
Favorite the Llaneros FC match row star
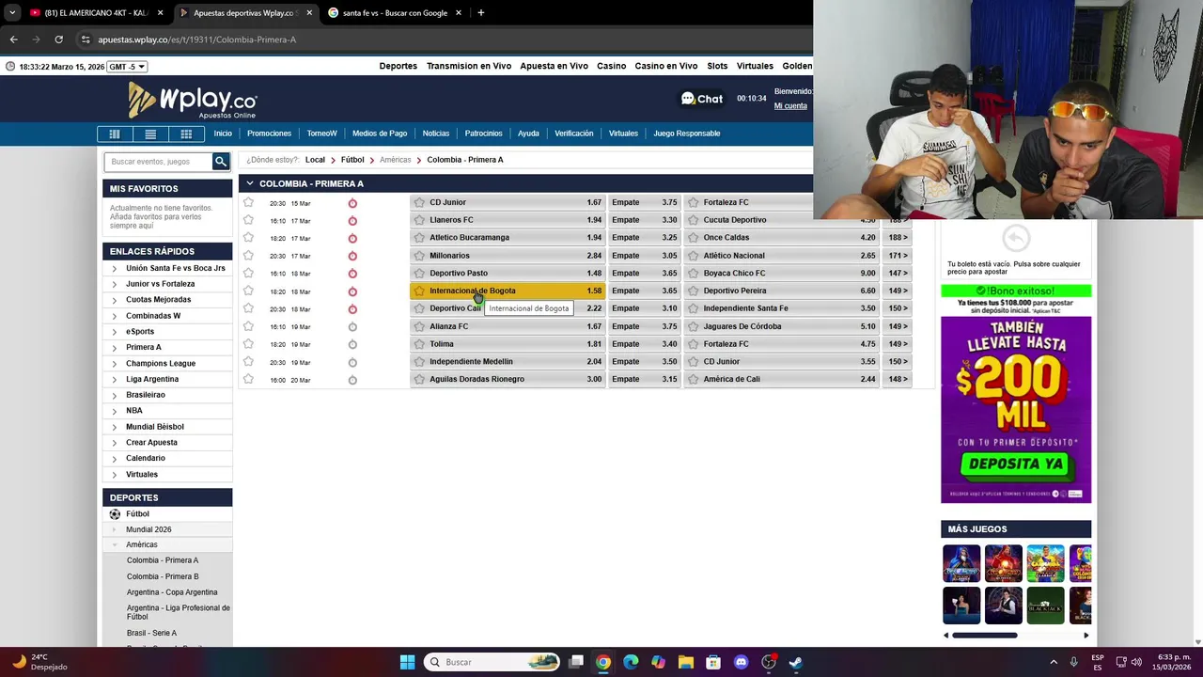(x=248, y=220)
